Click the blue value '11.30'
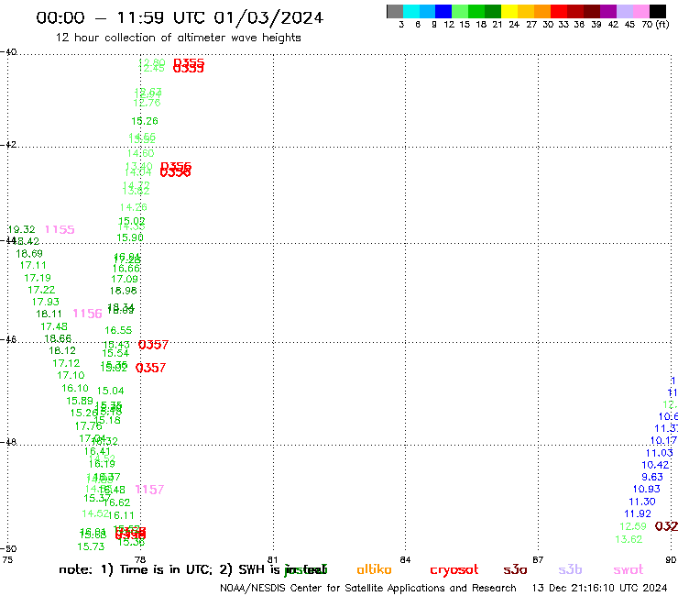 [642, 502]
